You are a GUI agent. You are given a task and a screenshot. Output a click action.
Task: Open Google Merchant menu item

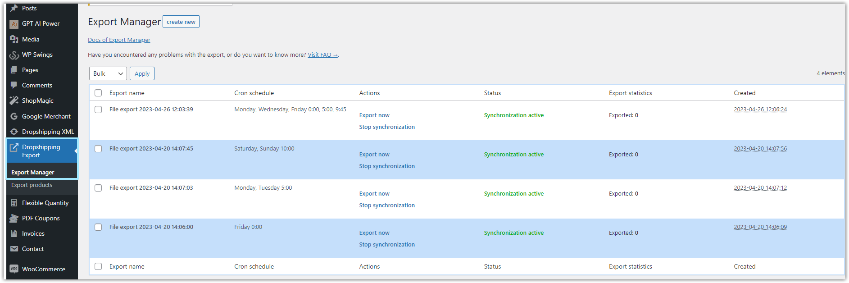tap(46, 116)
